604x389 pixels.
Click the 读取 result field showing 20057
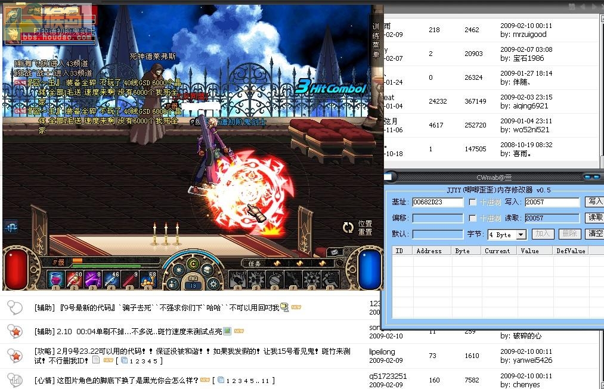coord(552,218)
